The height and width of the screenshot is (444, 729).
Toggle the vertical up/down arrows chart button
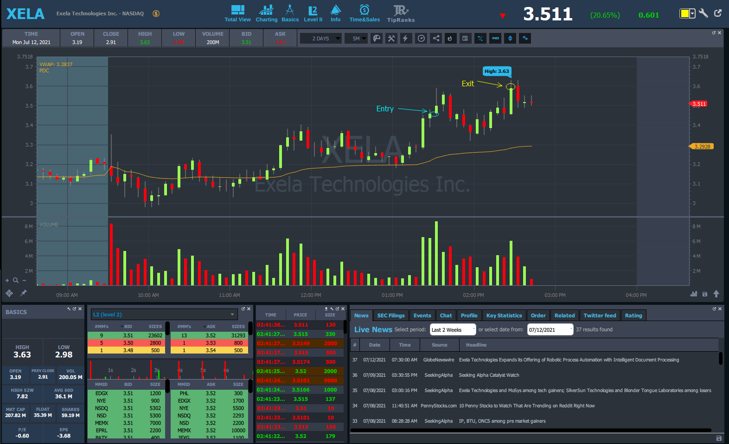click(510, 39)
